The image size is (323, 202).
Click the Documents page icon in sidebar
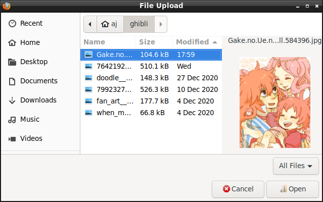12,81
